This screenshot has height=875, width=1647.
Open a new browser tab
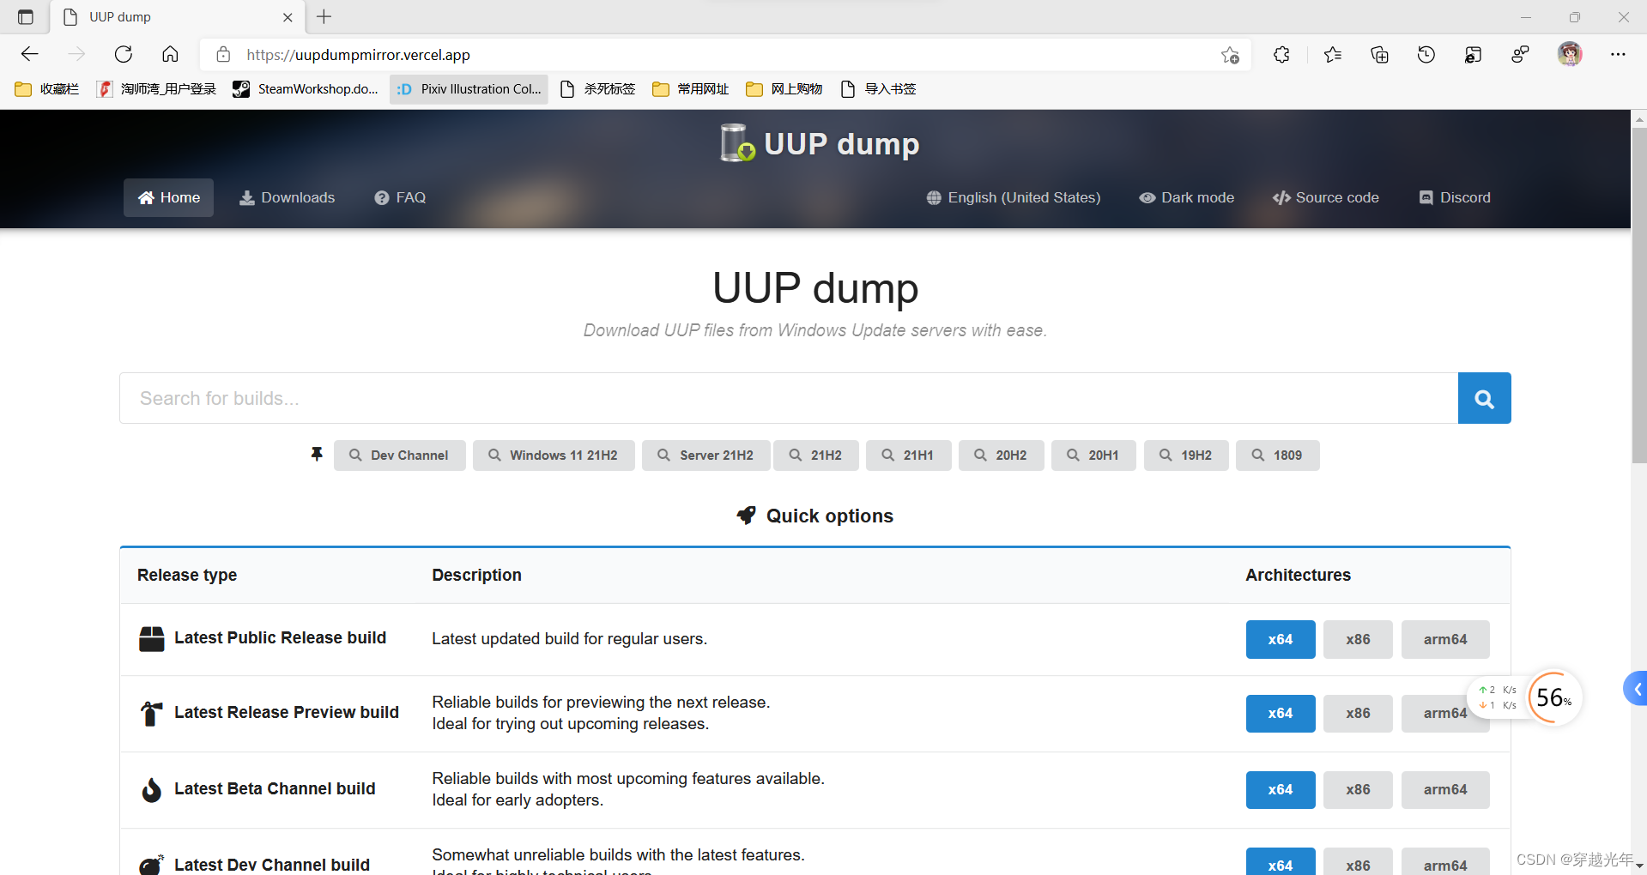coord(324,17)
